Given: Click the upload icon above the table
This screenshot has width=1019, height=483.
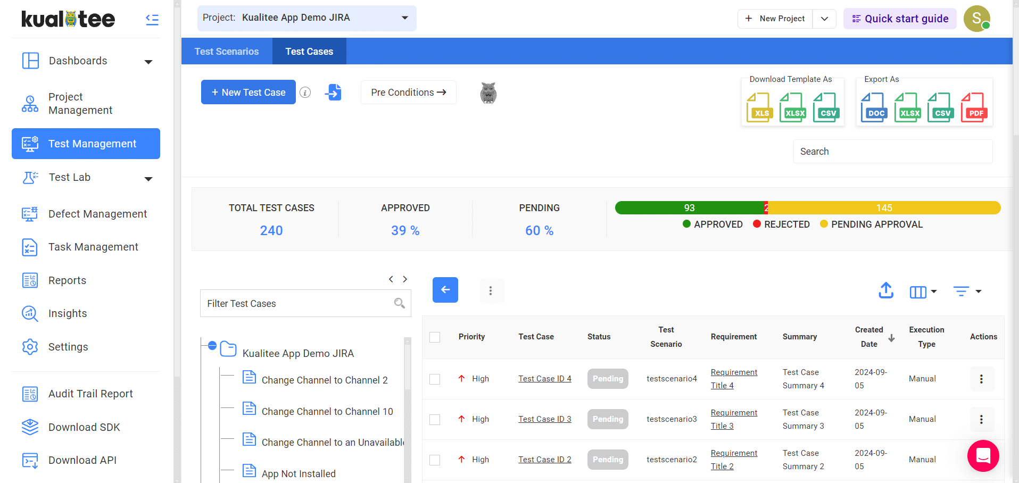Looking at the screenshot, I should pyautogui.click(x=886, y=290).
